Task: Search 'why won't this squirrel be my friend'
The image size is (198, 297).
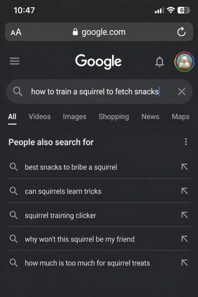Action: pyautogui.click(x=99, y=239)
